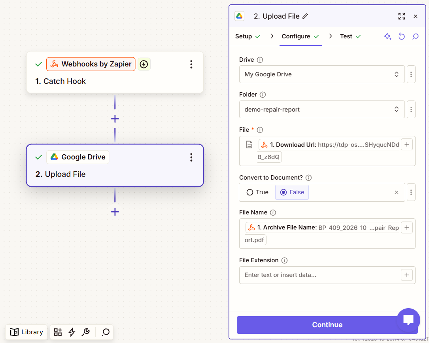Click the info icon next to File Name

[x=273, y=212]
